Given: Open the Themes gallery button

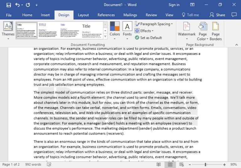Looking at the screenshot, I should [8, 31].
